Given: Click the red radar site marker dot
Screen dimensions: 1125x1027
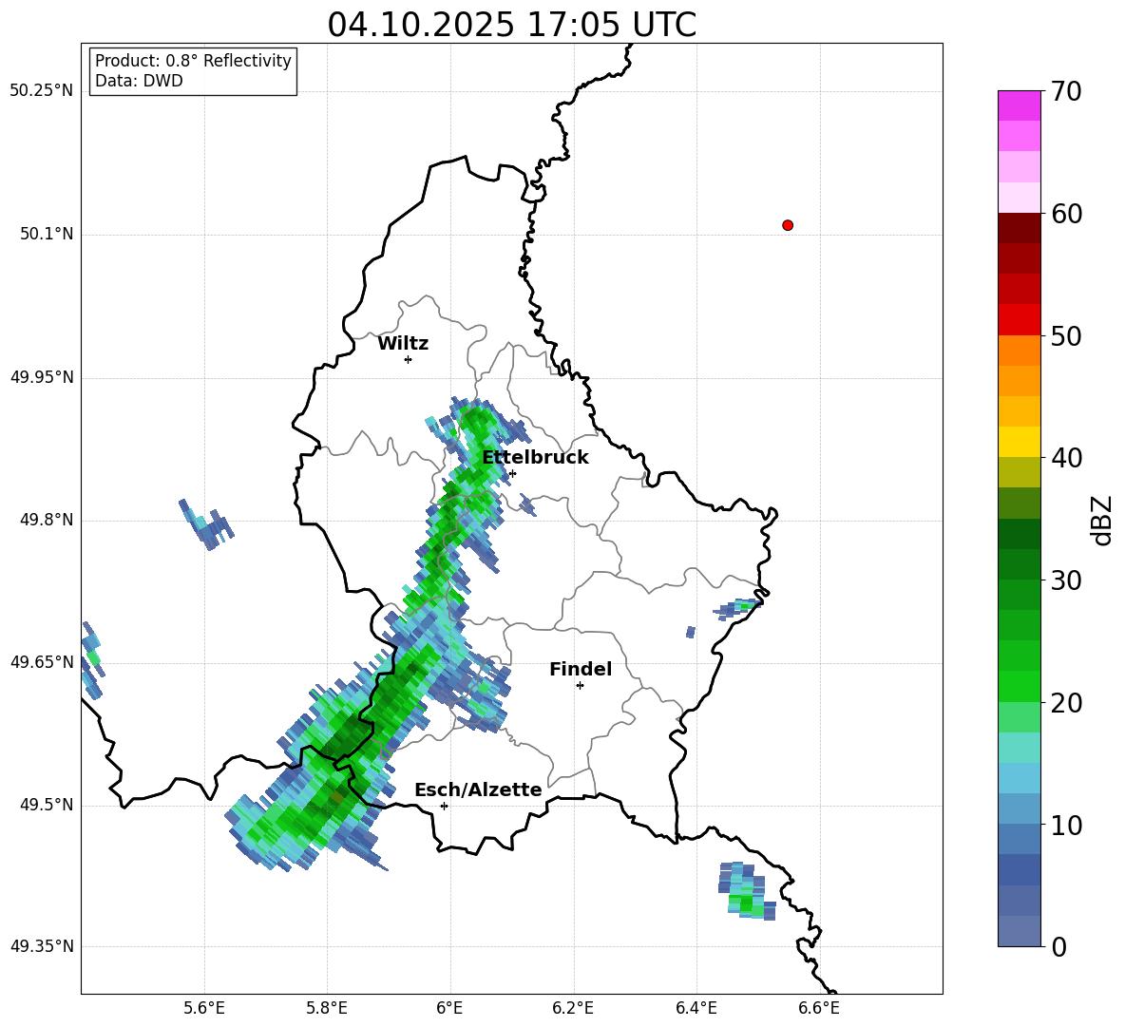Looking at the screenshot, I should click(x=788, y=225).
